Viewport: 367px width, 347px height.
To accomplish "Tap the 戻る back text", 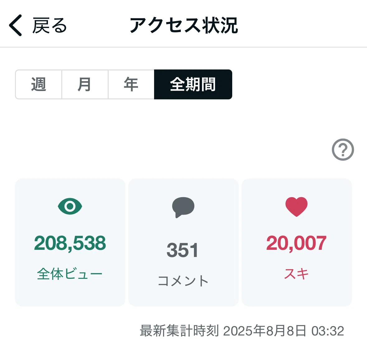I will click(49, 26).
